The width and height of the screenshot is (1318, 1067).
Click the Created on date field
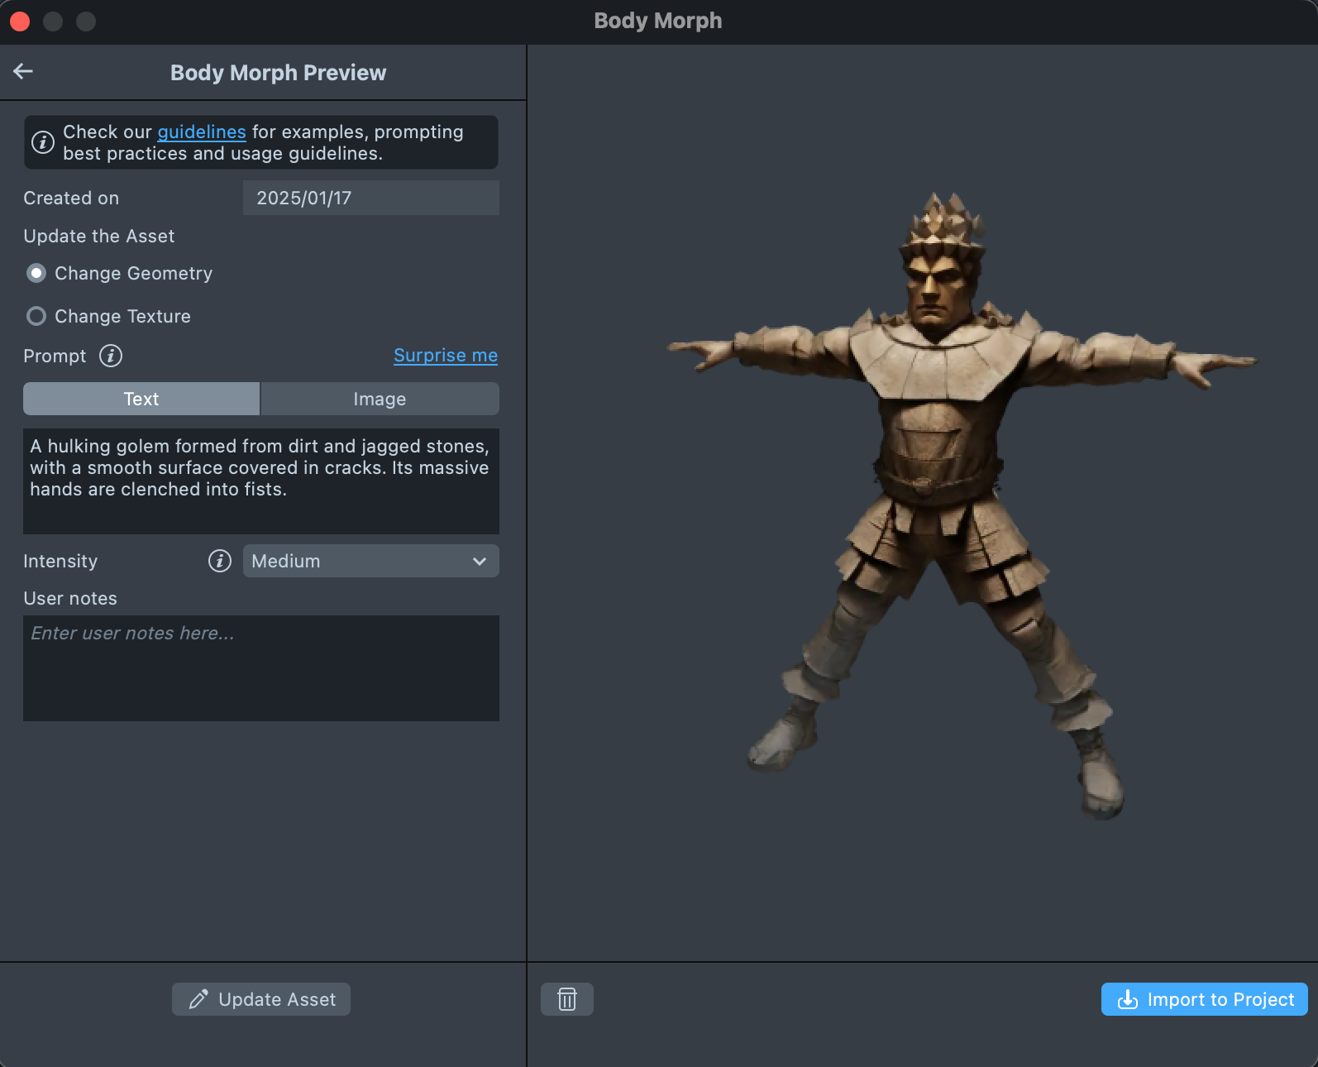(370, 198)
